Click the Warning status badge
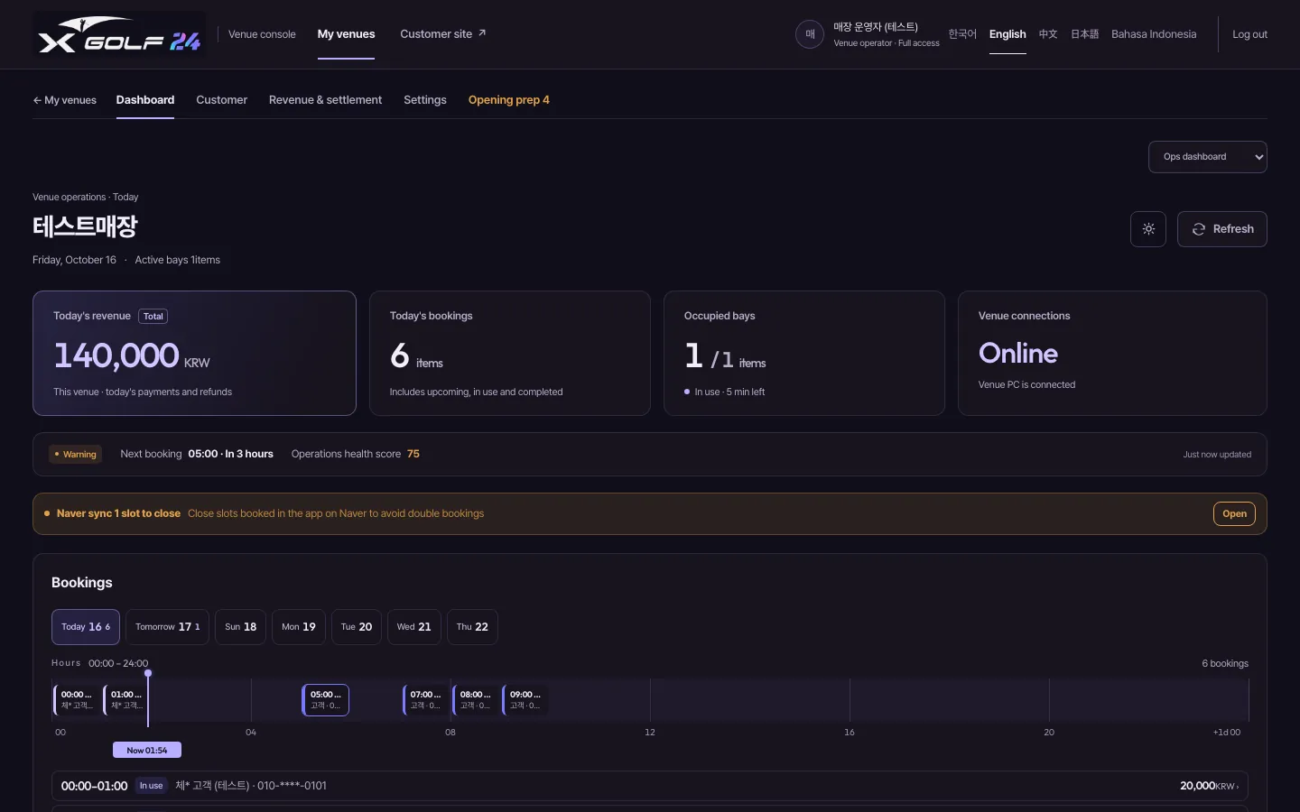This screenshot has width=1300, height=812. (x=76, y=455)
